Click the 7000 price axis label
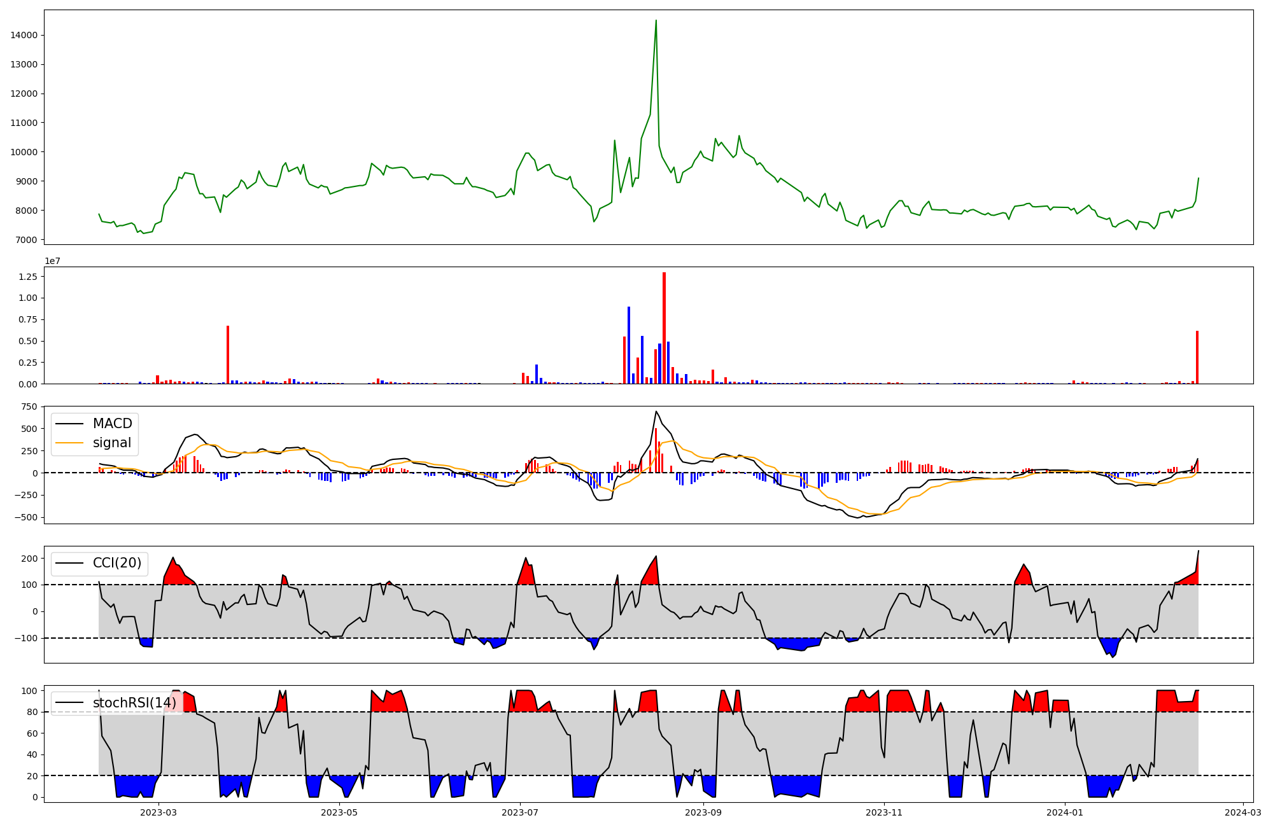This screenshot has width=1273, height=827. tap(27, 240)
